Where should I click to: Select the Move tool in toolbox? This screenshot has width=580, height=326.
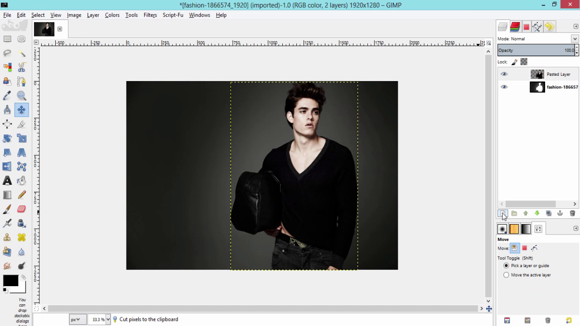21,110
